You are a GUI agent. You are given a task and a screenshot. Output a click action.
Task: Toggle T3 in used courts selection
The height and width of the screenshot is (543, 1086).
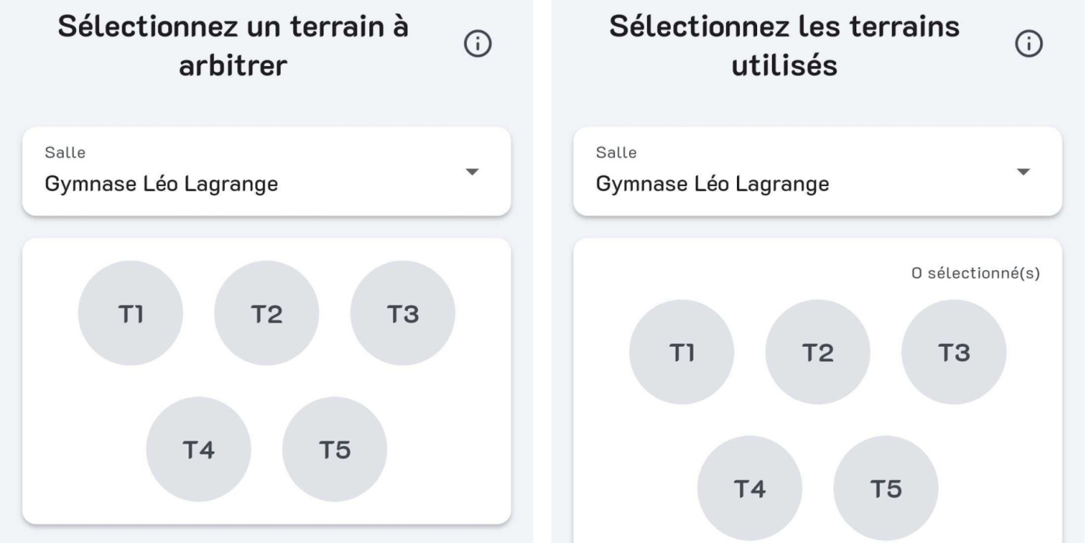[x=953, y=352]
